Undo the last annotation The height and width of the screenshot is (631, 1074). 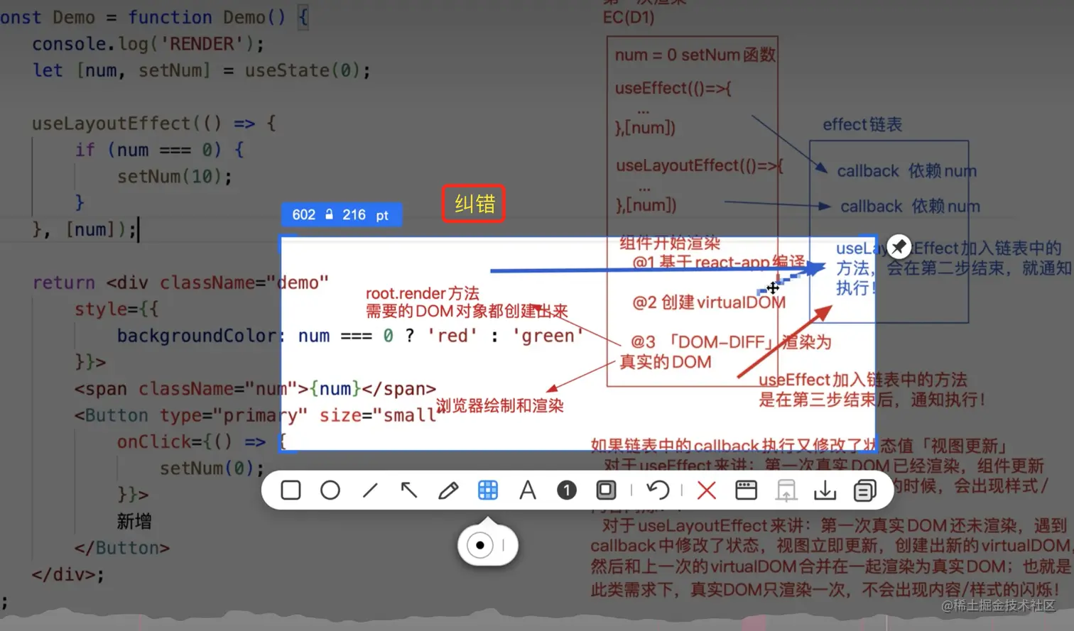[658, 490]
